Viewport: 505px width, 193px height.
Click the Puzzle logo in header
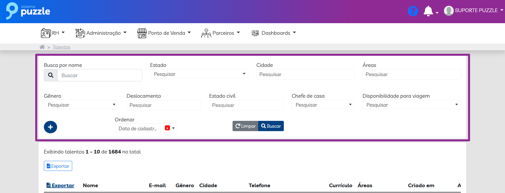(x=28, y=11)
